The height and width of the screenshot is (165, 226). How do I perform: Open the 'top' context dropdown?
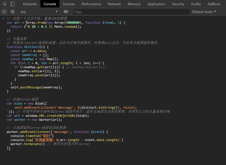coord(39,12)
